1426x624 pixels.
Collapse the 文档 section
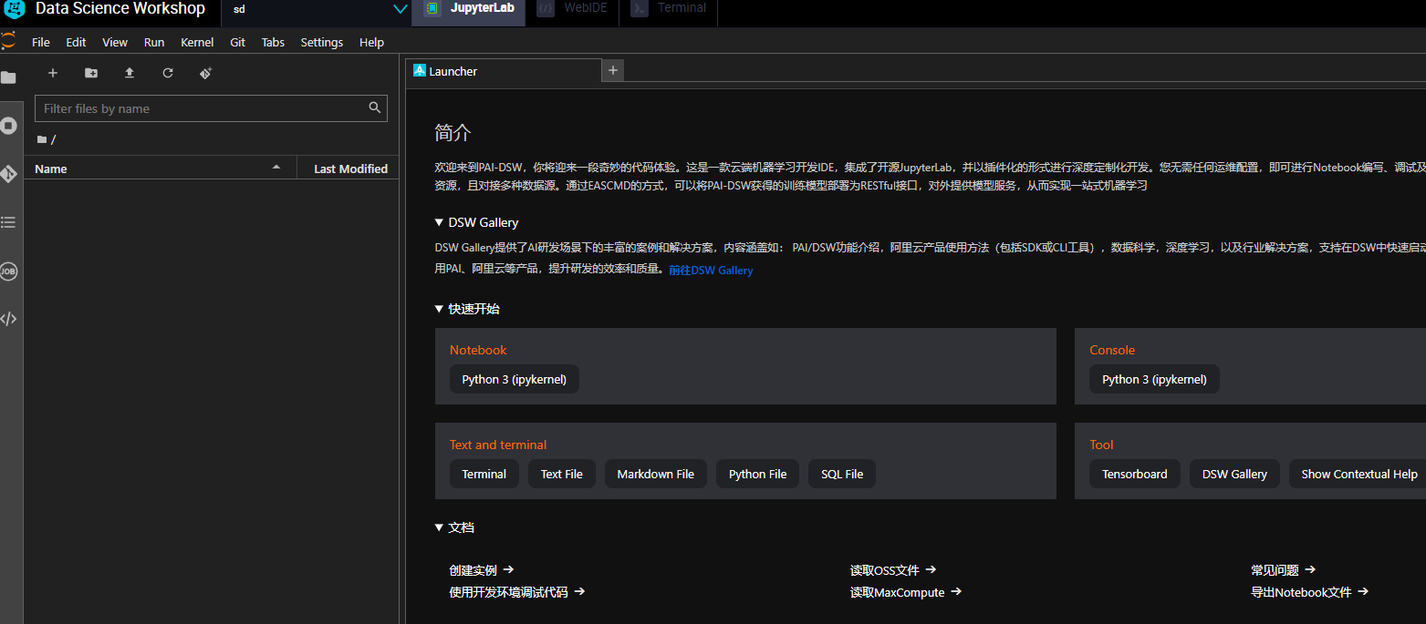coord(439,527)
